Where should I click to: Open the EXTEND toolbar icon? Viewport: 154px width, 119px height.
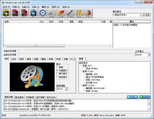click(61, 13)
